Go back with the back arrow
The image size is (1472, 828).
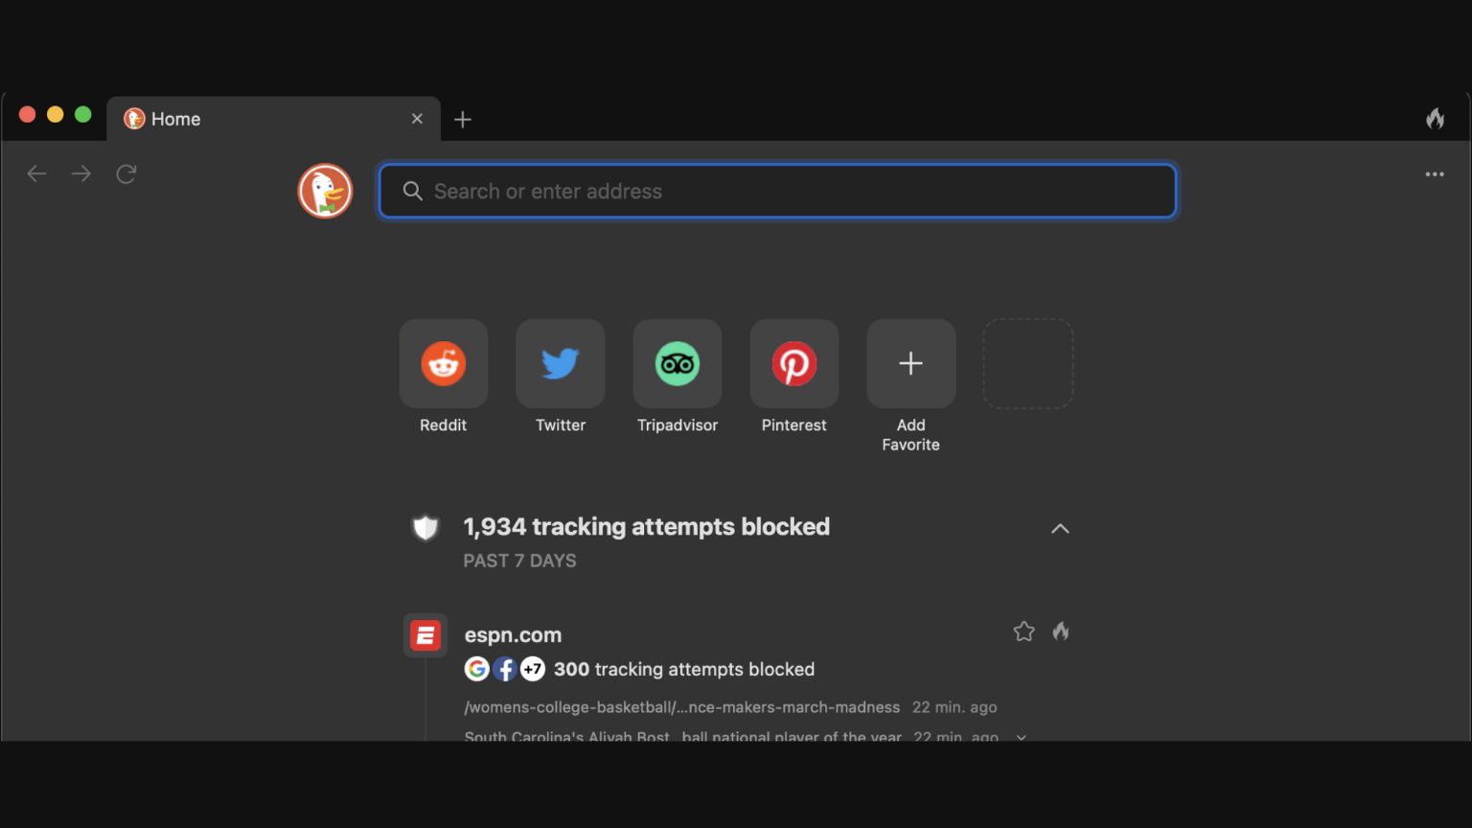pos(36,173)
